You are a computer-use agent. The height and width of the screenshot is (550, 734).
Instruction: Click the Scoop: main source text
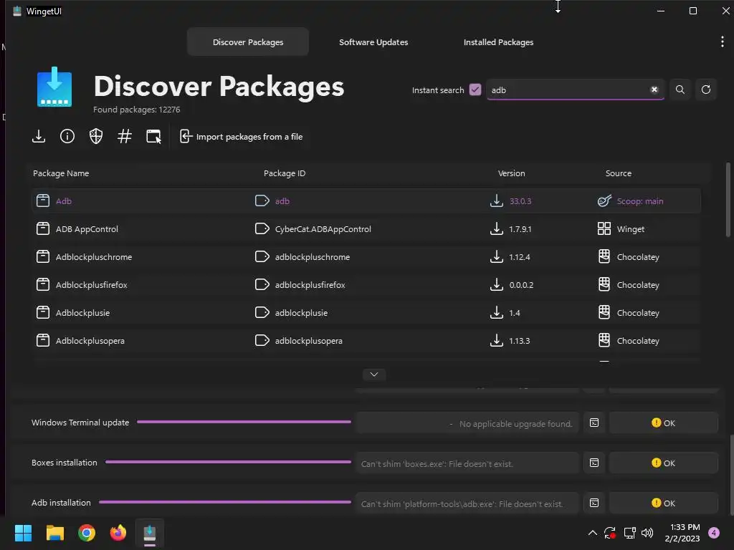640,201
